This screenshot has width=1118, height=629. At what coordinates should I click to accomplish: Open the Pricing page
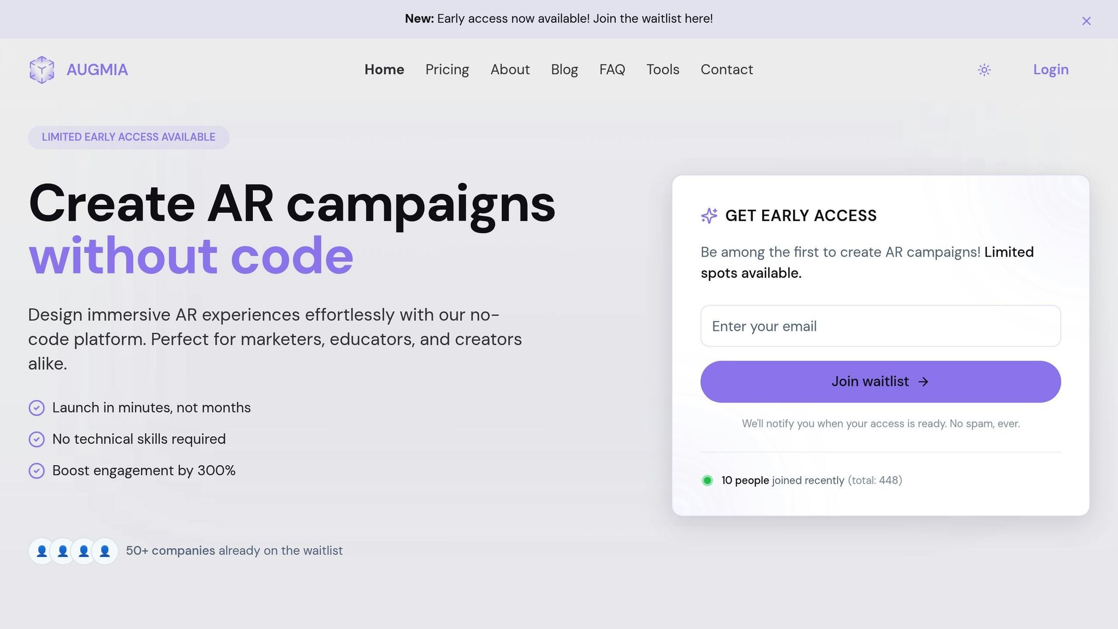point(447,70)
